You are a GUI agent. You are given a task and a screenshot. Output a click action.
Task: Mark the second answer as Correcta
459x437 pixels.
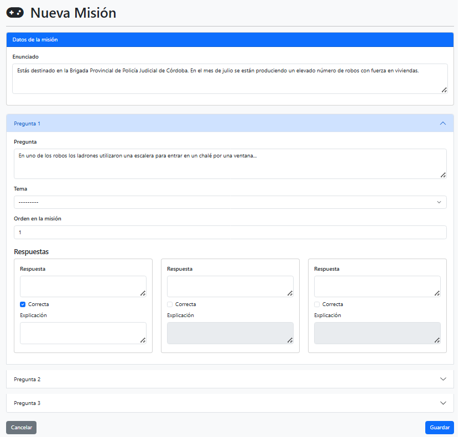(x=170, y=304)
